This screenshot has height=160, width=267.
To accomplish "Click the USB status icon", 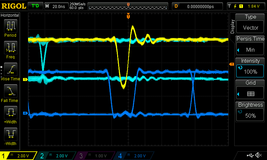I will 250,155.
